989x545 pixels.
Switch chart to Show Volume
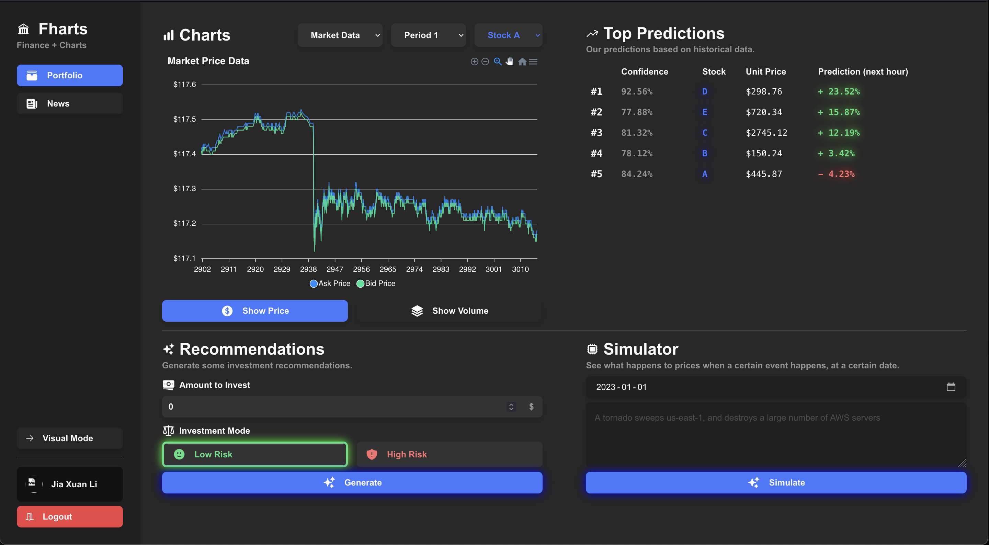point(449,311)
